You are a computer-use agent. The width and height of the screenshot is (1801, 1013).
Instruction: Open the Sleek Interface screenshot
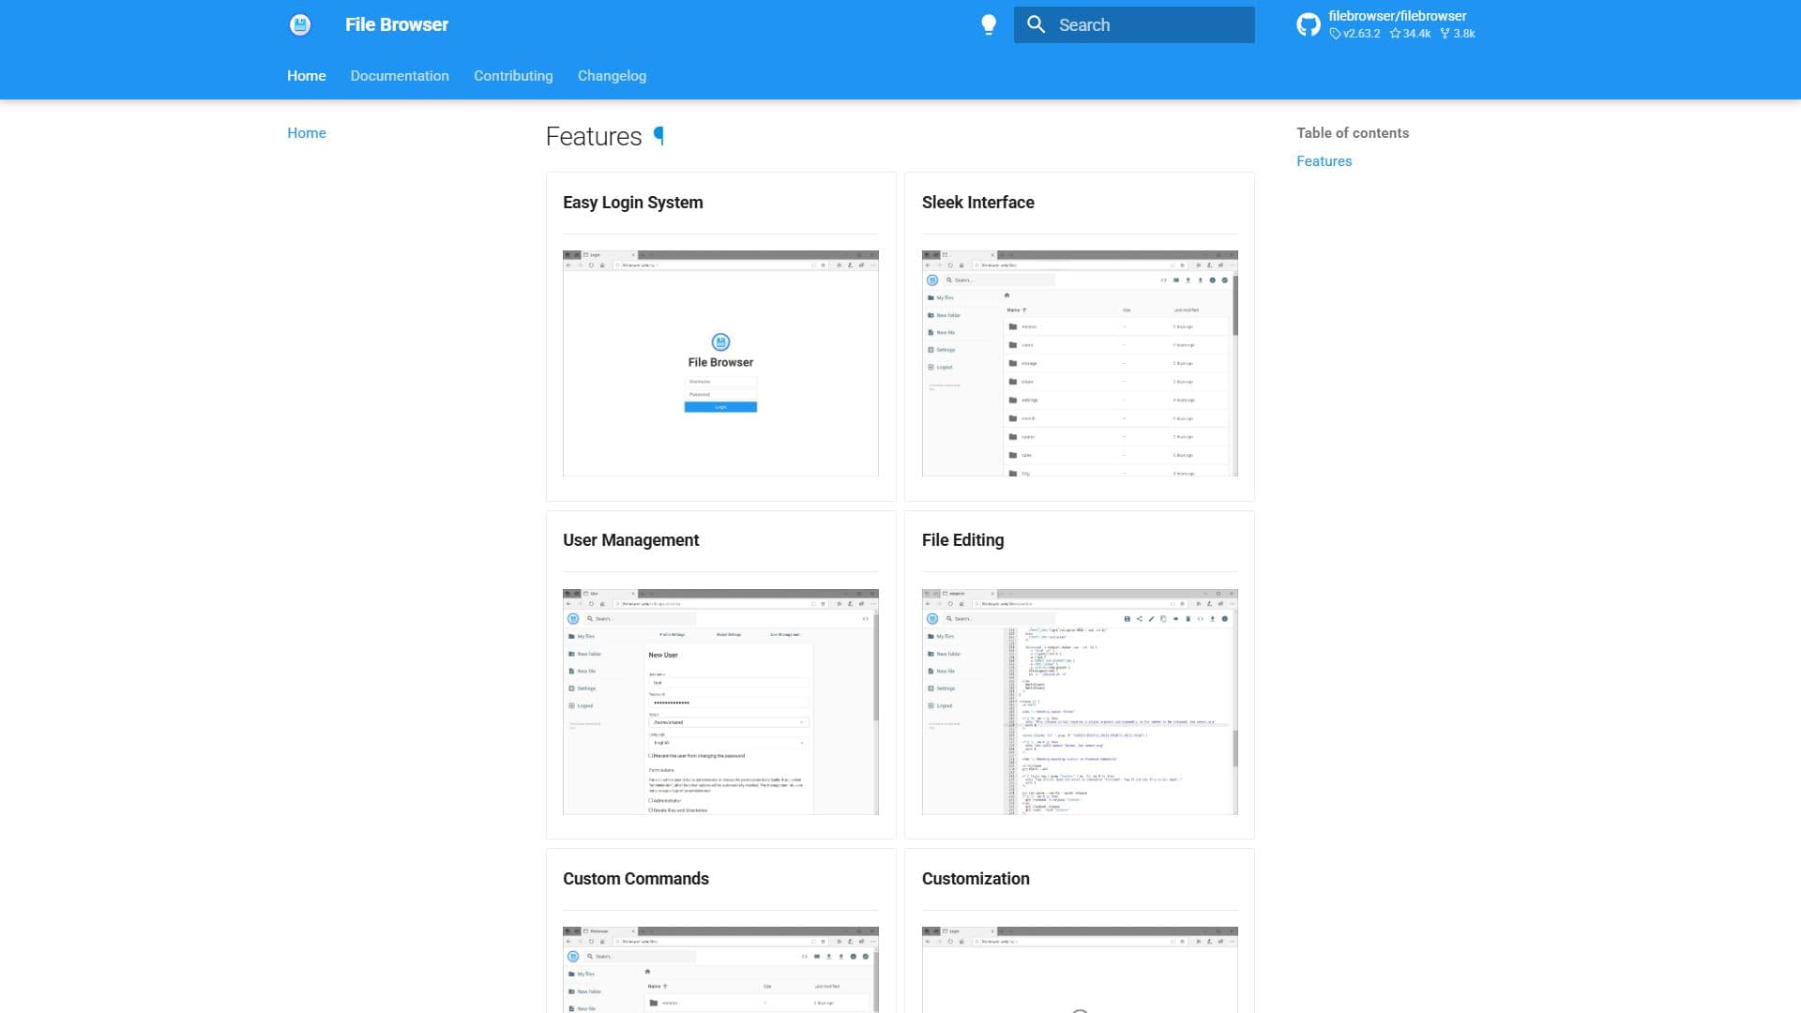pyautogui.click(x=1080, y=363)
